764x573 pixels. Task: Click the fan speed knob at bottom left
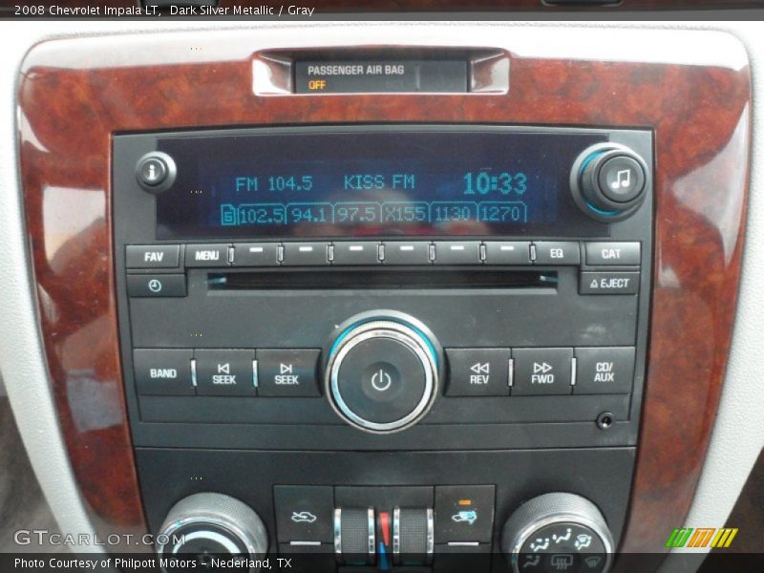[212, 533]
